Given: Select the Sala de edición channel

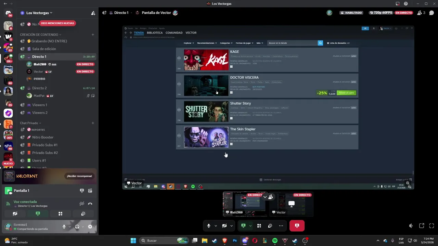Looking at the screenshot, I should point(57,49).
